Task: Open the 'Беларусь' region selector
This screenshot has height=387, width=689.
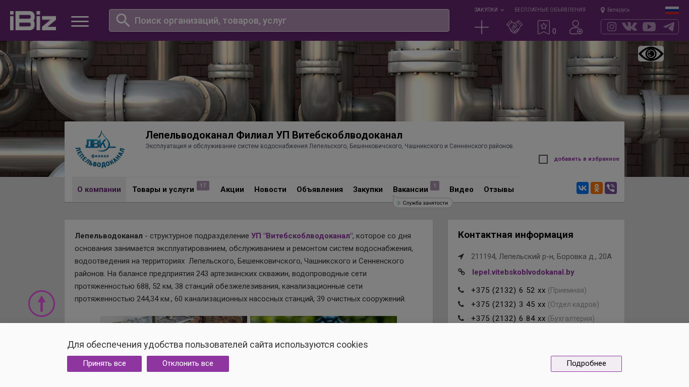Action: pos(615,10)
